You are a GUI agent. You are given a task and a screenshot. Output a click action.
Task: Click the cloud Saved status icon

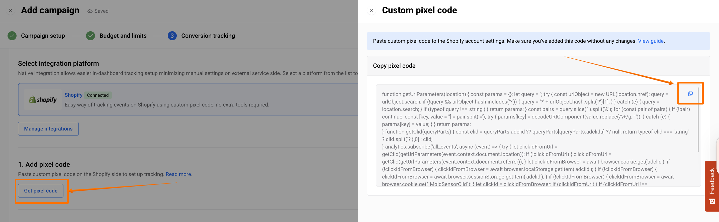click(90, 11)
